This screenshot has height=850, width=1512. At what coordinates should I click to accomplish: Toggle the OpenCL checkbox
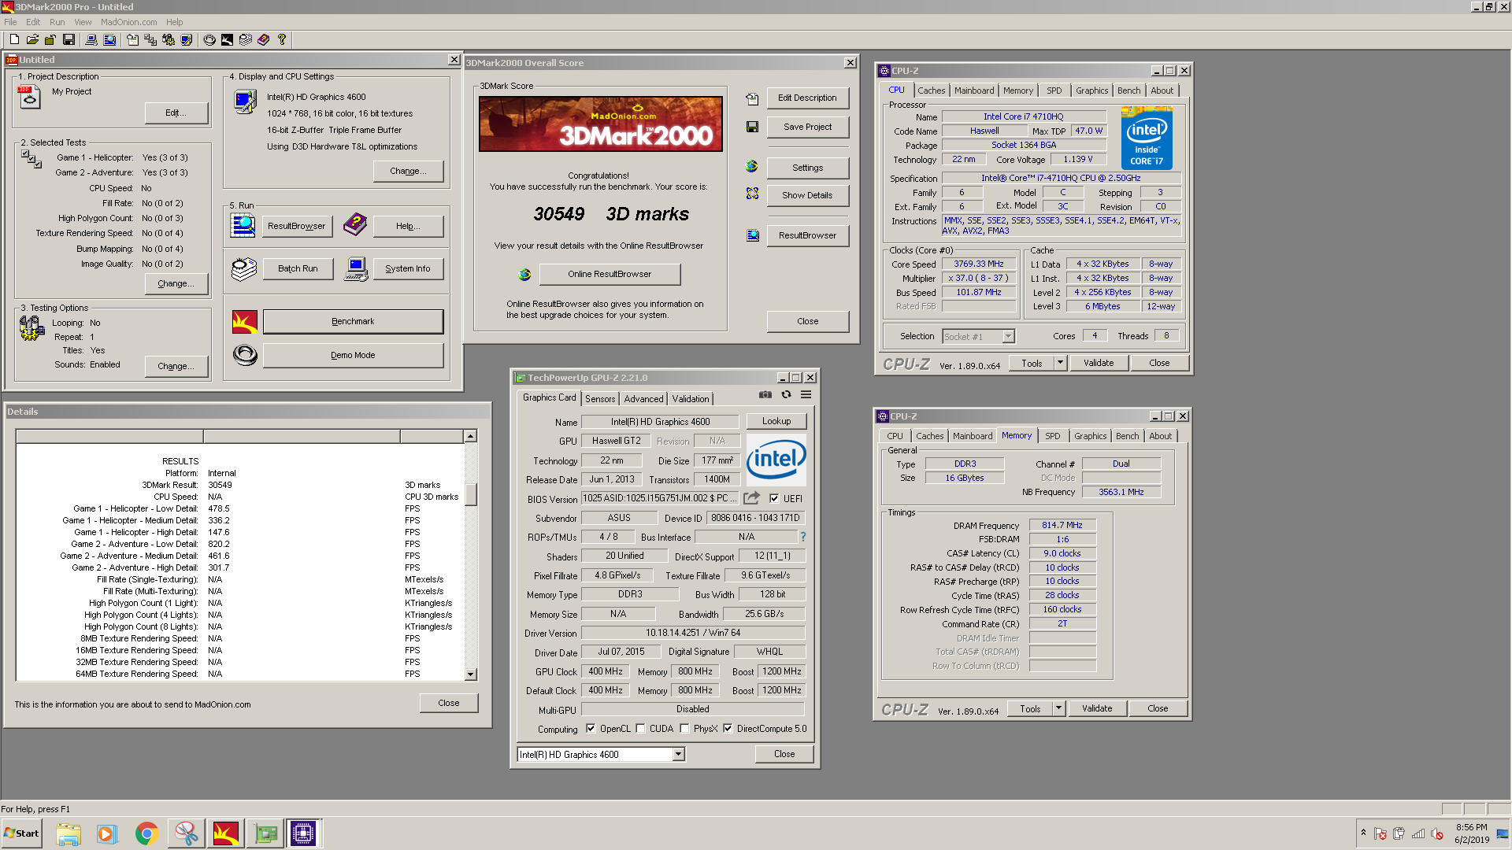(591, 729)
